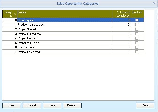Image resolution: width=158 pixels, height=112 pixels.
Task: Close the dialog using the Close button
Action: [x=145, y=105]
